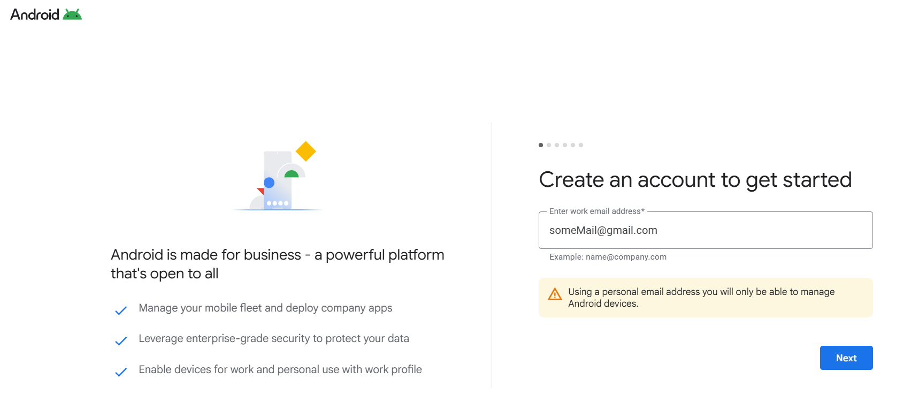The width and height of the screenshot is (911, 402).
Task: Click the red triangle beside the phone graphic
Action: (261, 191)
